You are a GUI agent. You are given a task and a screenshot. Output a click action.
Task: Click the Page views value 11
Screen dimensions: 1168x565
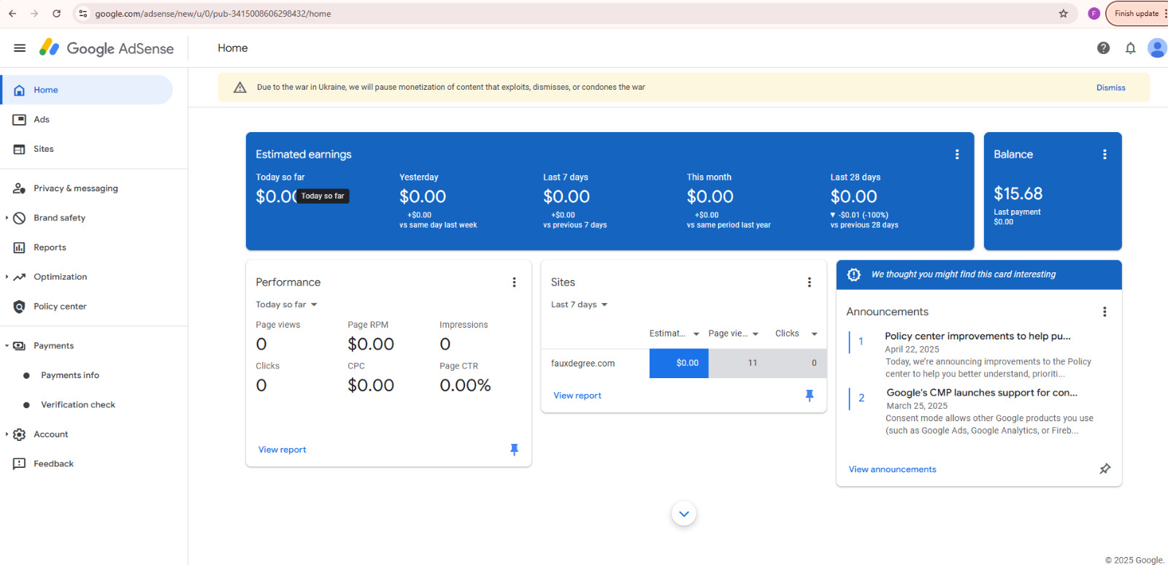pos(752,363)
